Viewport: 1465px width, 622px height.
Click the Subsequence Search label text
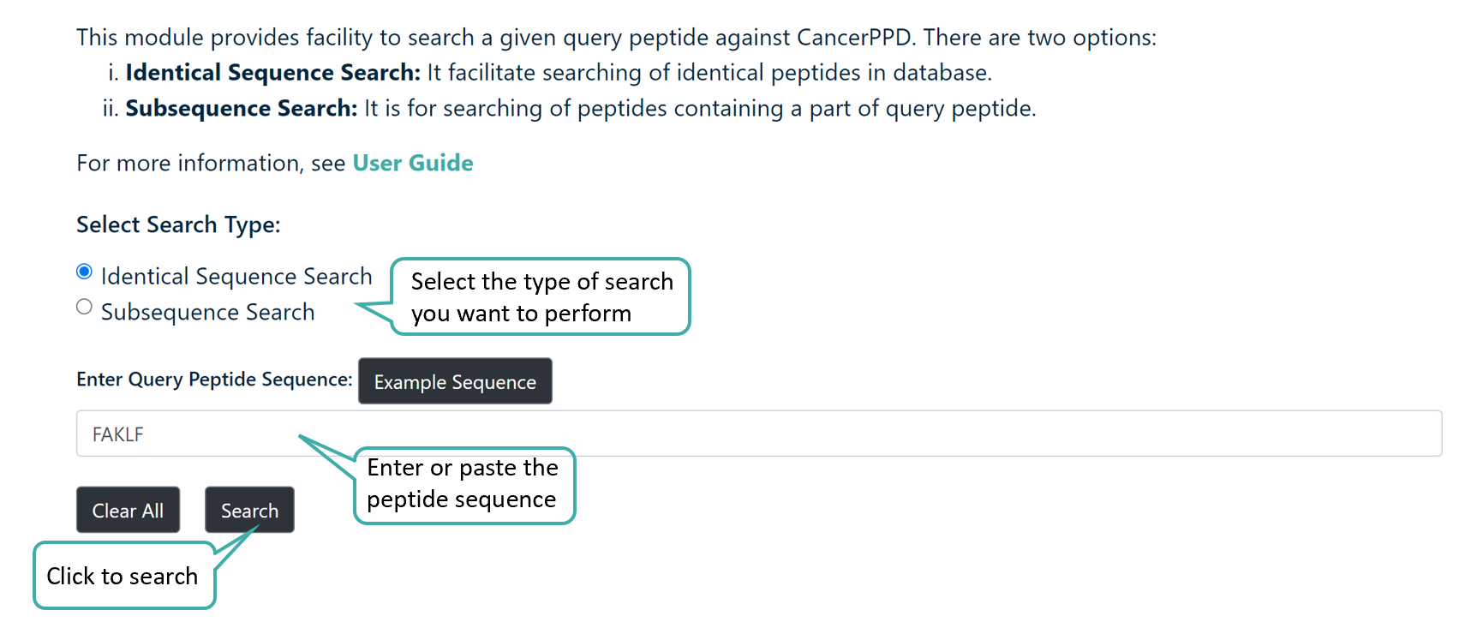pyautogui.click(x=208, y=311)
